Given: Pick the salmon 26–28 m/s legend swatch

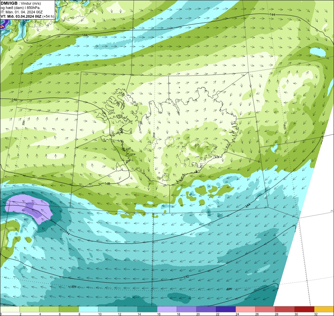Looking at the screenshot, I should pyautogui.click(x=265, y=309).
